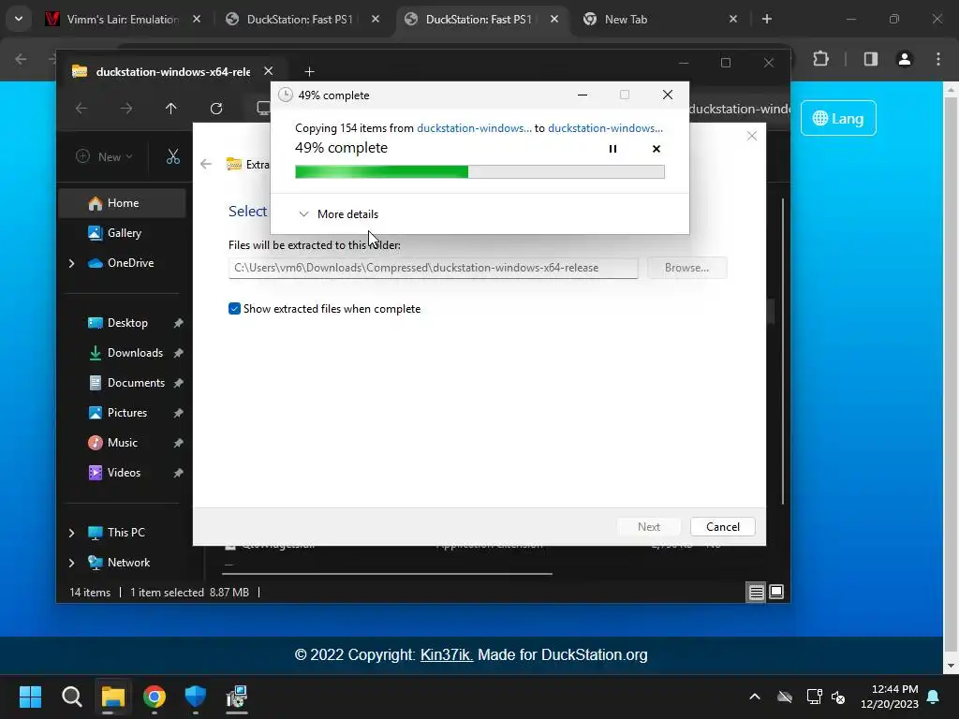Image resolution: width=959 pixels, height=719 pixels.
Task: Refresh the Explorer folder view
Action: tap(216, 109)
